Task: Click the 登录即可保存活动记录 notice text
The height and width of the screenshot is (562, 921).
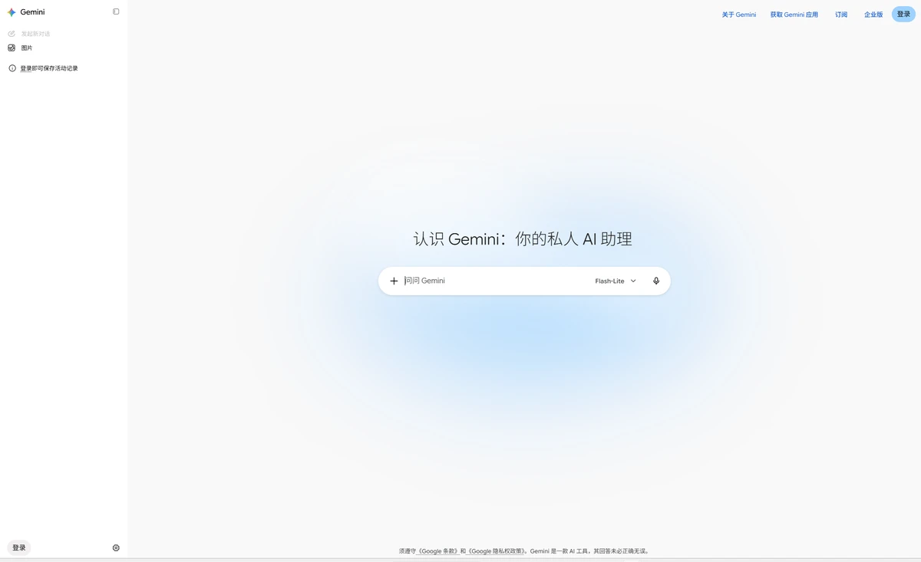Action: (x=49, y=68)
